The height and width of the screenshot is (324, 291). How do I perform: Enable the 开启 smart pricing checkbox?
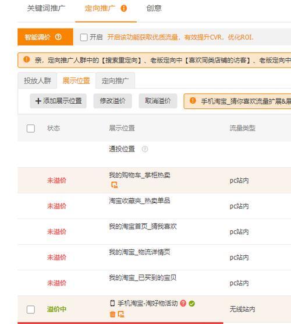coord(84,37)
